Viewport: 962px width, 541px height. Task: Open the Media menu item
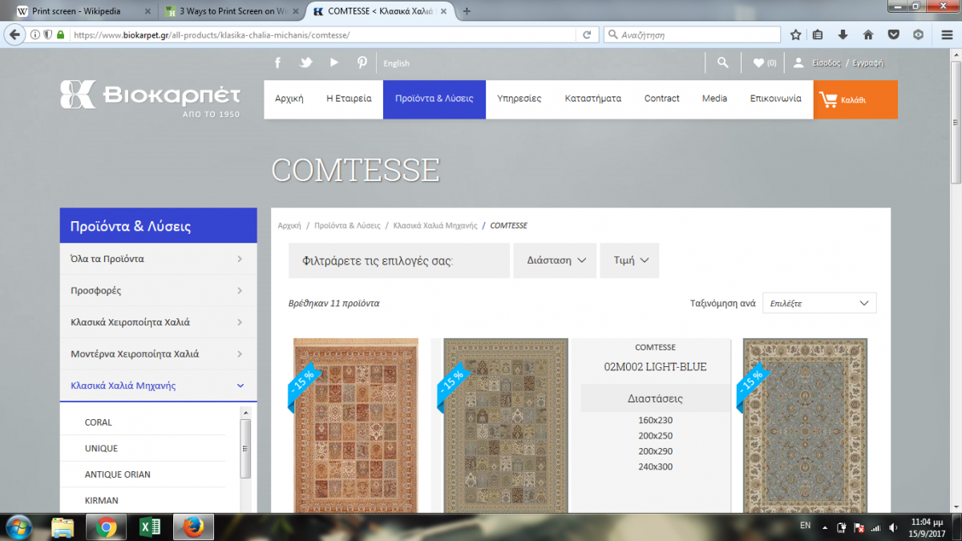pyautogui.click(x=714, y=99)
